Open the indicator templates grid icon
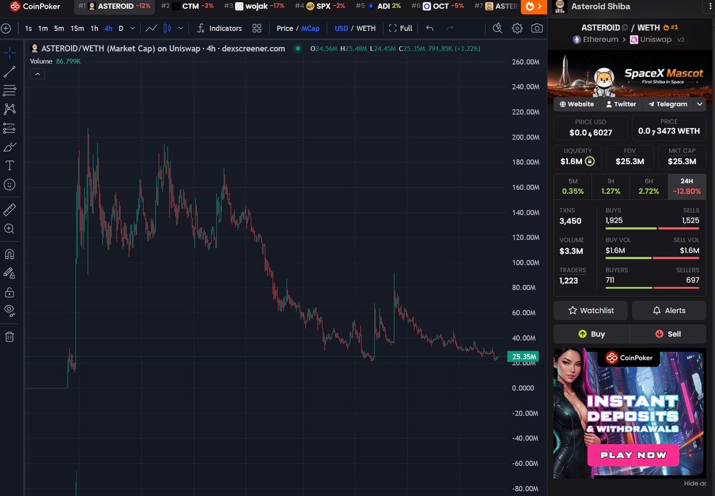 [257, 28]
